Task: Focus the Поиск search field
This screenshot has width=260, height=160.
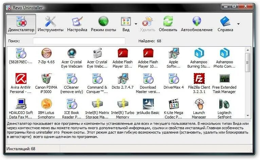Action: 79,41
